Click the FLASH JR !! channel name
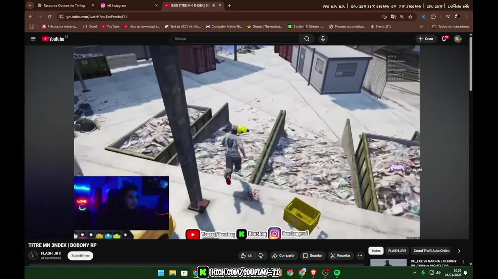498x279 pixels. point(51,253)
